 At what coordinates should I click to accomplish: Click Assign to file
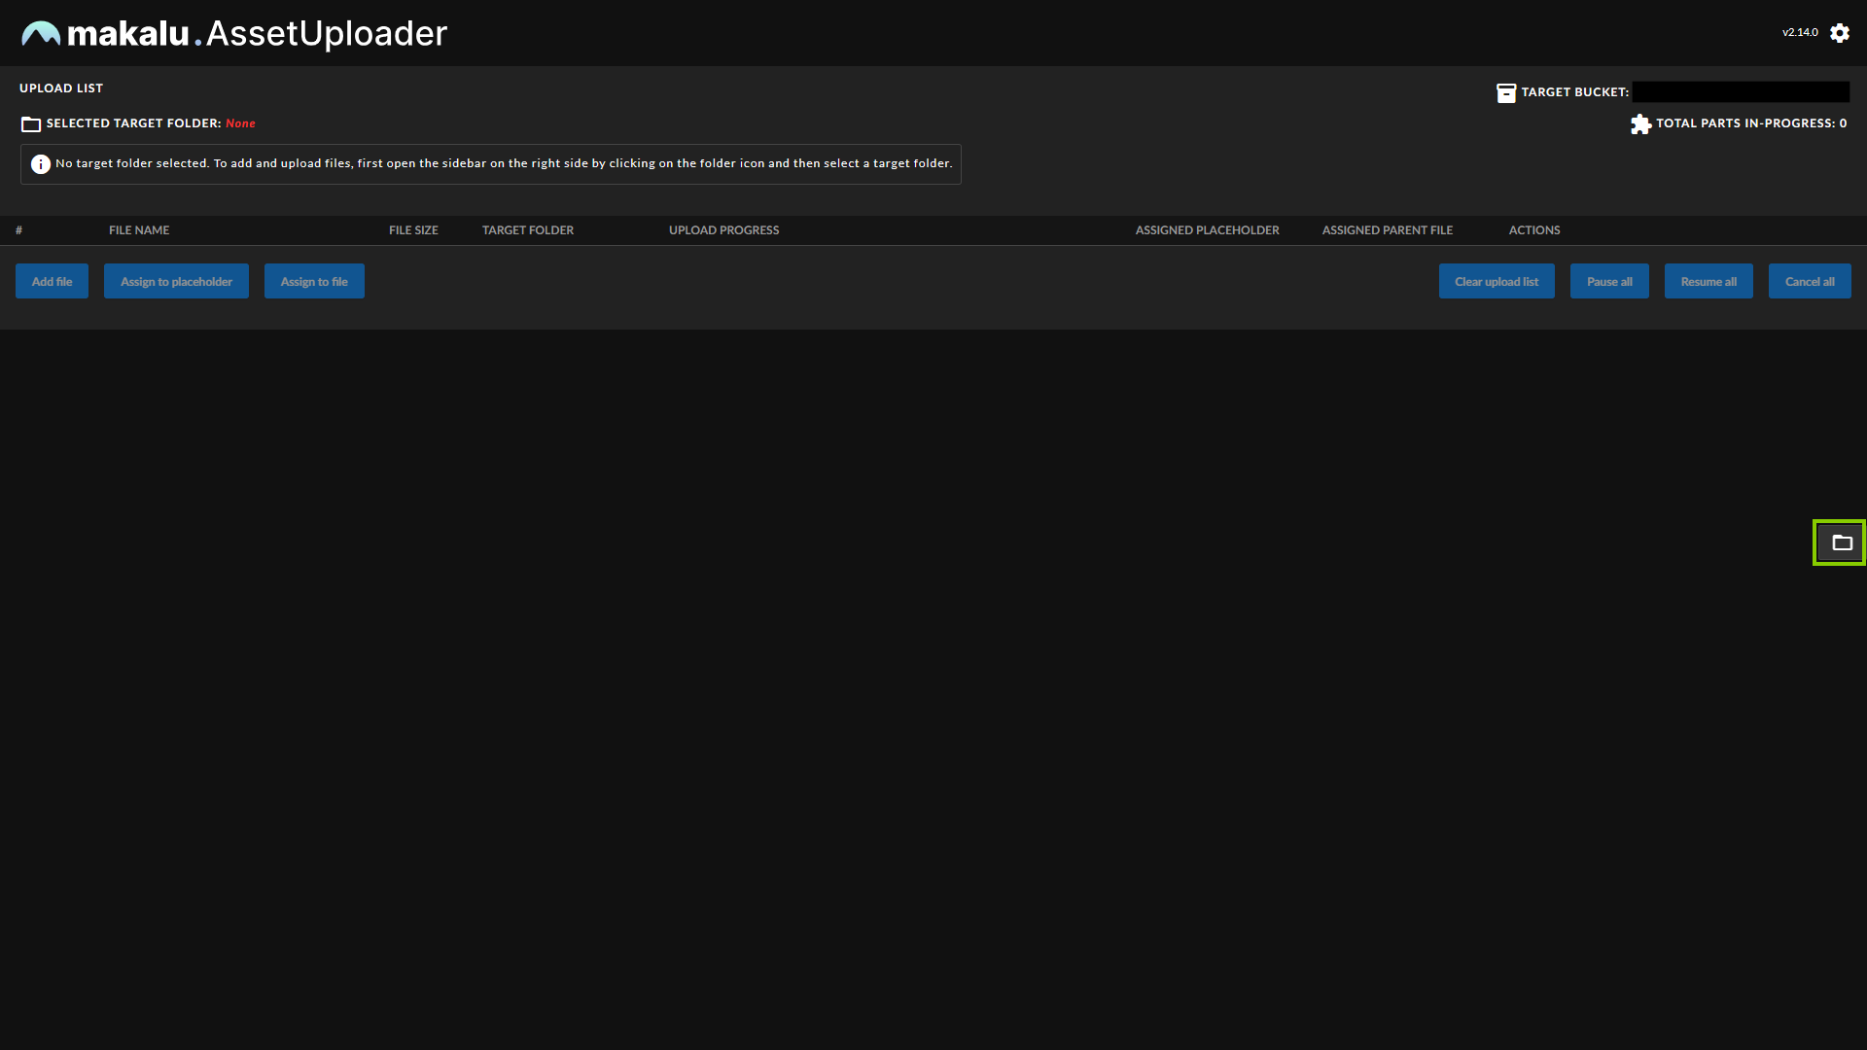tap(313, 281)
